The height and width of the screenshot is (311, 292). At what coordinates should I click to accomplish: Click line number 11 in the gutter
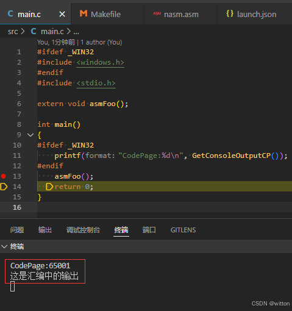coord(17,155)
